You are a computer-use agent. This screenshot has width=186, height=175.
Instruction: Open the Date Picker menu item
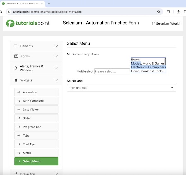[36, 110]
